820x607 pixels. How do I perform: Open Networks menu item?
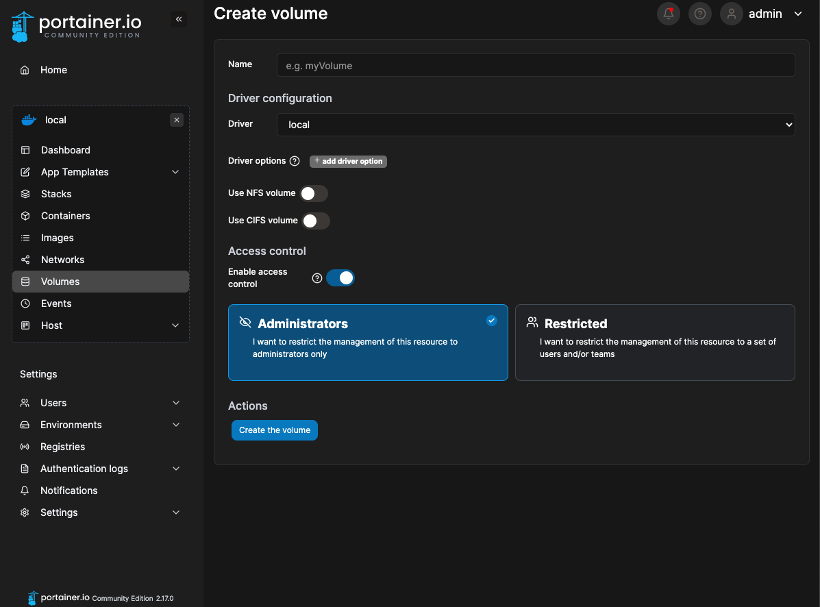point(62,260)
